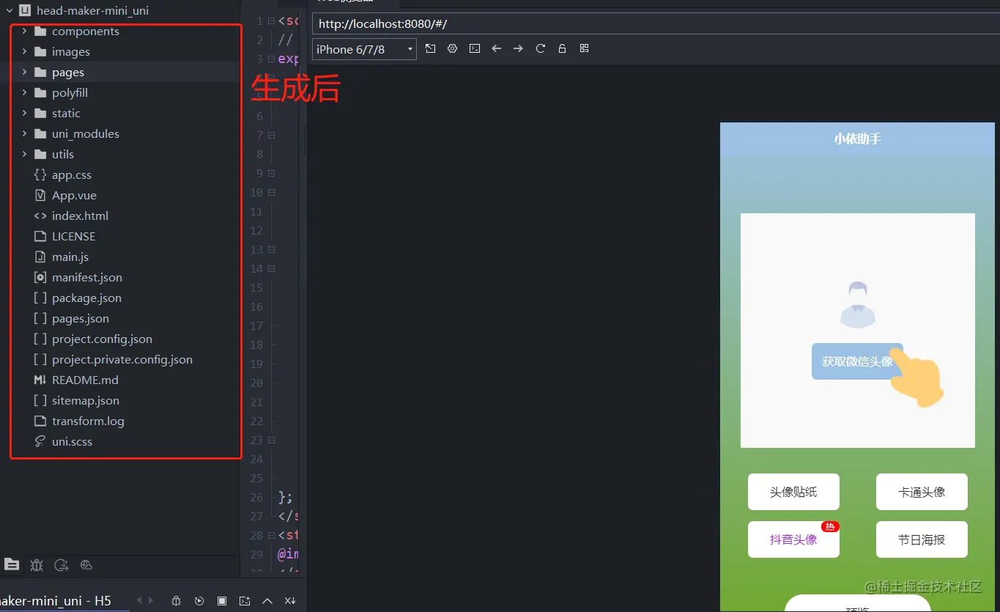Open manifest.json file
1000x612 pixels.
tap(87, 278)
